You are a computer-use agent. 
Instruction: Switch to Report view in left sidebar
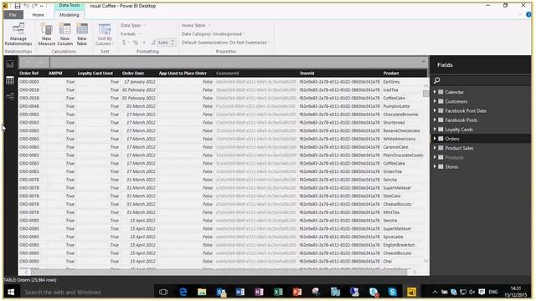click(10, 64)
